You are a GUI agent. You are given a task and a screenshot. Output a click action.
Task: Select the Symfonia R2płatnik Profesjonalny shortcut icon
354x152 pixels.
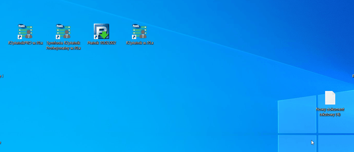point(63,31)
